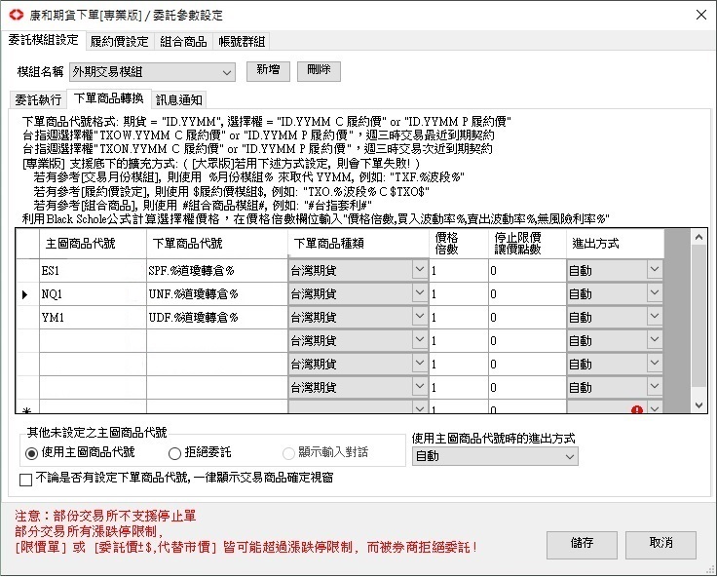Click 下單商品種類 column header
The width and height of the screenshot is (717, 578).
click(x=358, y=244)
